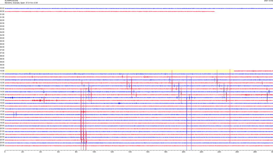Select the '11:00' time row label
273x153 pixels.
(2, 74)
